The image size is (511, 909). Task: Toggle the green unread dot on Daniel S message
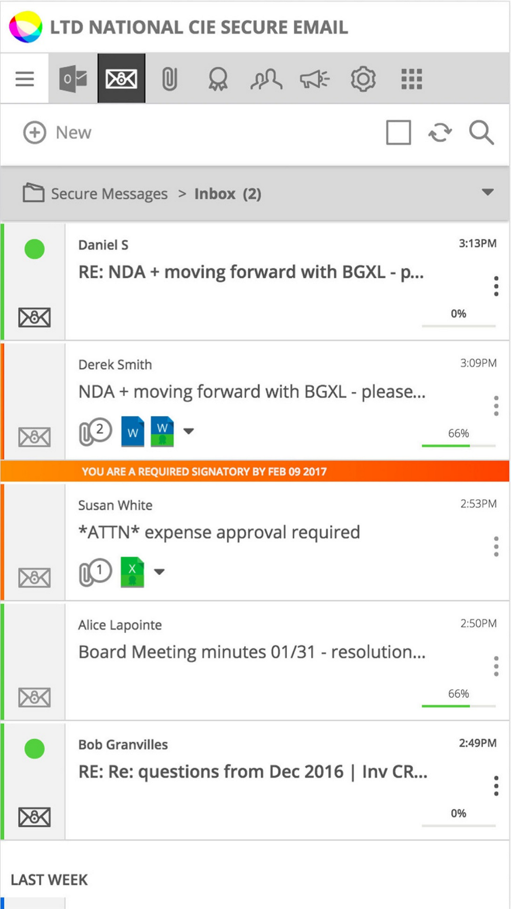click(35, 249)
